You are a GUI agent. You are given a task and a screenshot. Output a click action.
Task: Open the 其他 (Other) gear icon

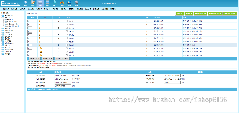pos(77,2)
